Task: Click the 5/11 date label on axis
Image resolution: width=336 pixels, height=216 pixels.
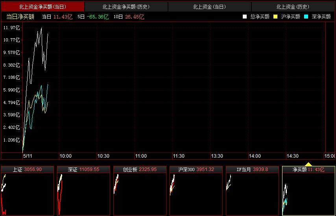Action: click(x=28, y=156)
